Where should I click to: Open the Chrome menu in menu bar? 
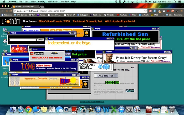pyautogui.click(x=12, y=2)
